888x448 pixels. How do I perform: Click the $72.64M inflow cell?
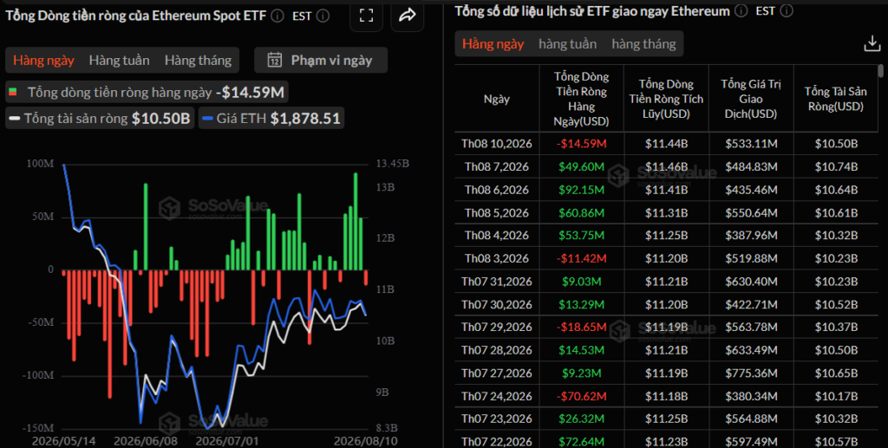[x=581, y=441]
